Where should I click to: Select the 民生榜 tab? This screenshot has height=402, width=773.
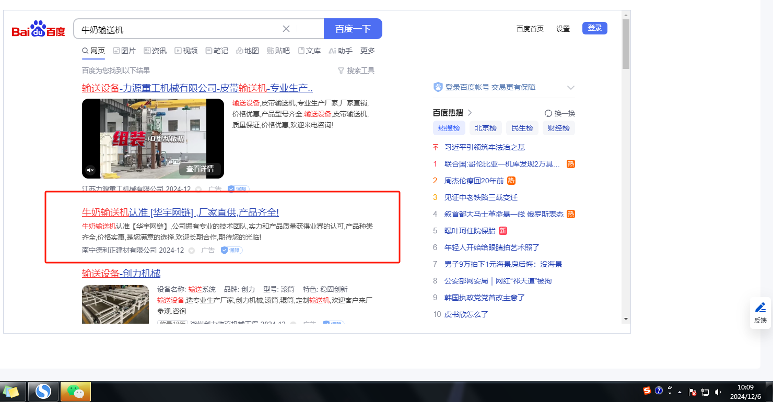522,128
